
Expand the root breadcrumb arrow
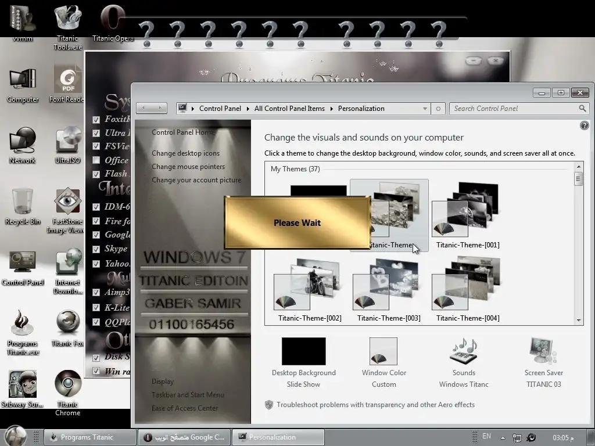pos(193,109)
